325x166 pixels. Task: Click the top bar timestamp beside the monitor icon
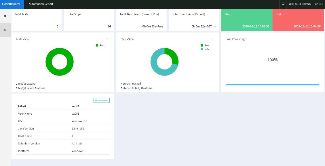click(x=300, y=4)
